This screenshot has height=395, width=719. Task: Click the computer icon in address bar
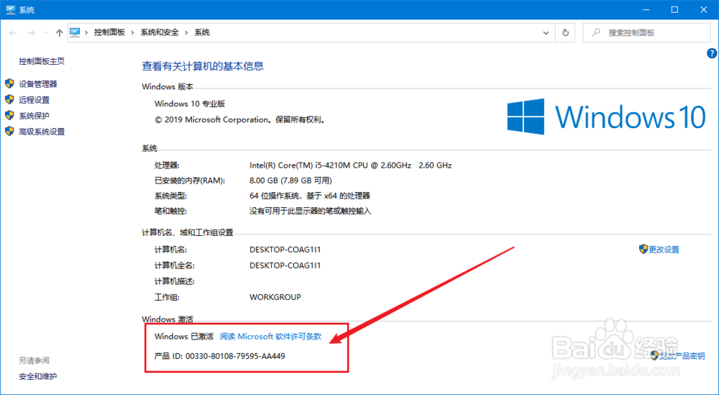click(75, 32)
